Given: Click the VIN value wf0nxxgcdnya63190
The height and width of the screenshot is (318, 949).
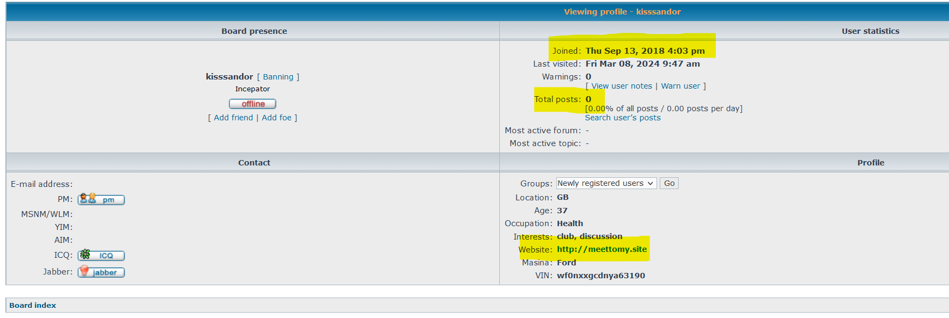Looking at the screenshot, I should pyautogui.click(x=601, y=276).
